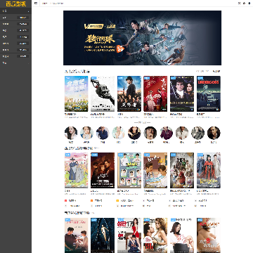The width and height of the screenshot is (253, 253).
Task: Click the middle icon of top-right header group
Action: point(244,4)
